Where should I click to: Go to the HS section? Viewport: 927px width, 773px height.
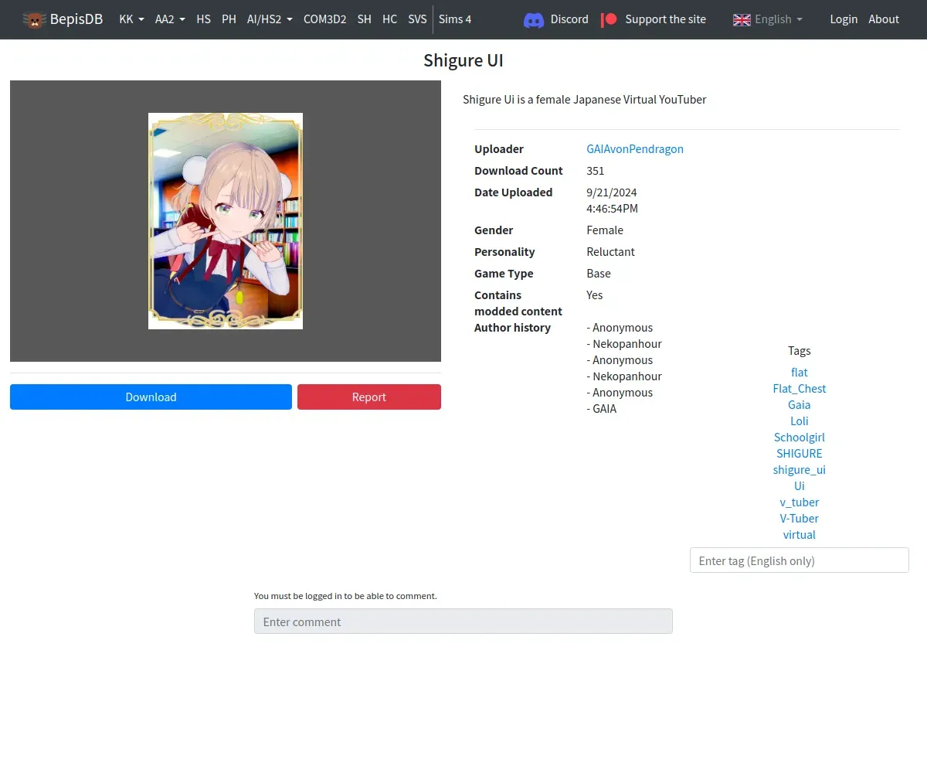coord(203,19)
